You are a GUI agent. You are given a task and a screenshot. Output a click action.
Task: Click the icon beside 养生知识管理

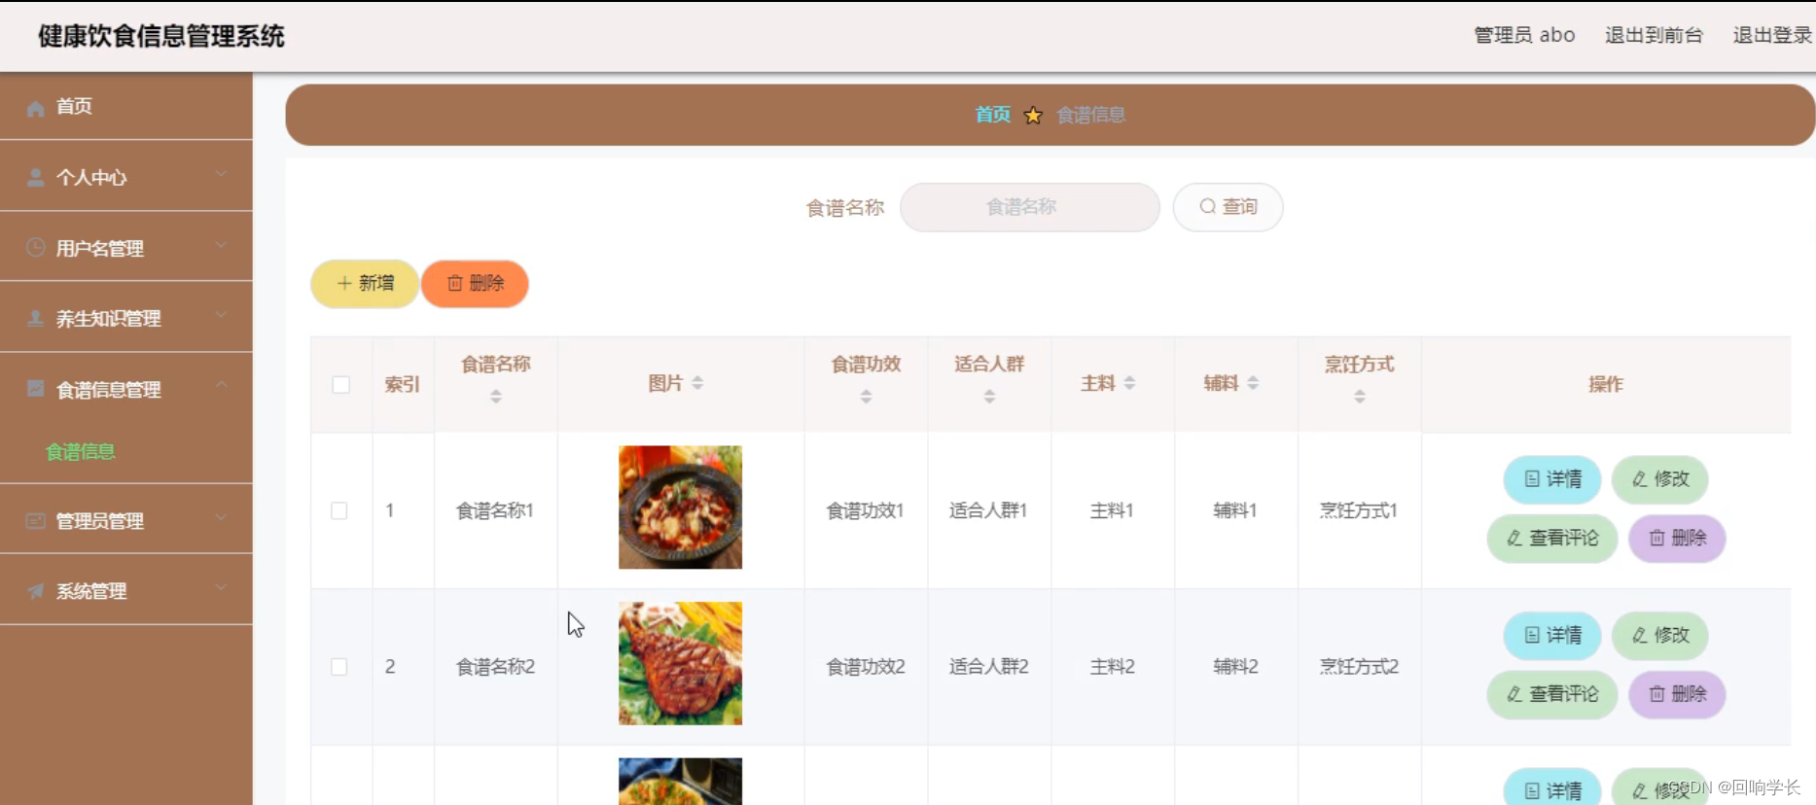coord(36,319)
